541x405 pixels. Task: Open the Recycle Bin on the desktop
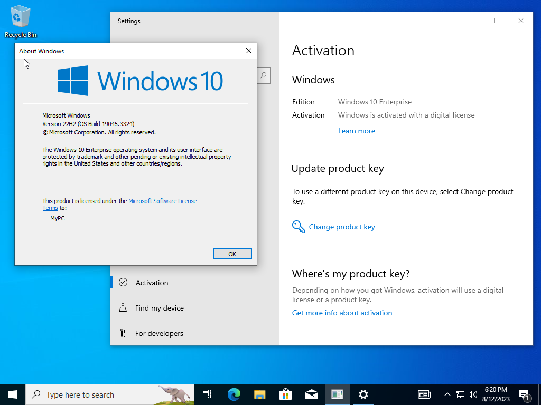coord(20,16)
